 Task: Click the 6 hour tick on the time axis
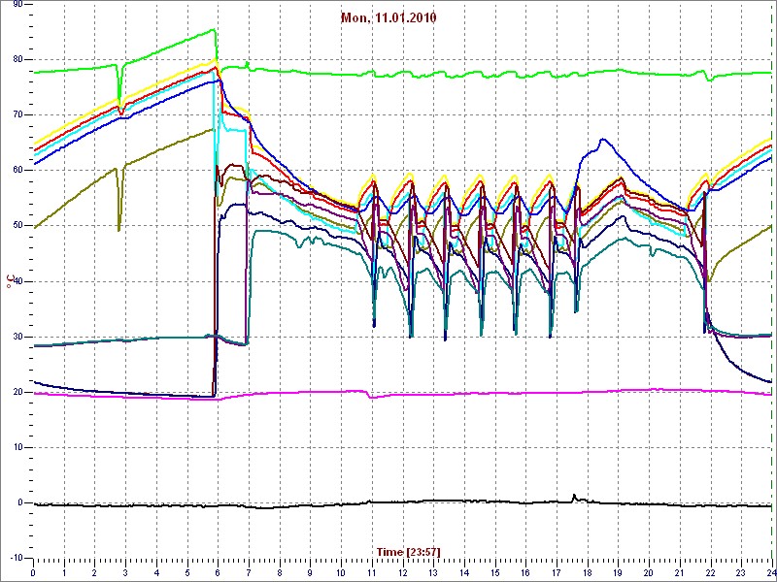pyautogui.click(x=218, y=573)
